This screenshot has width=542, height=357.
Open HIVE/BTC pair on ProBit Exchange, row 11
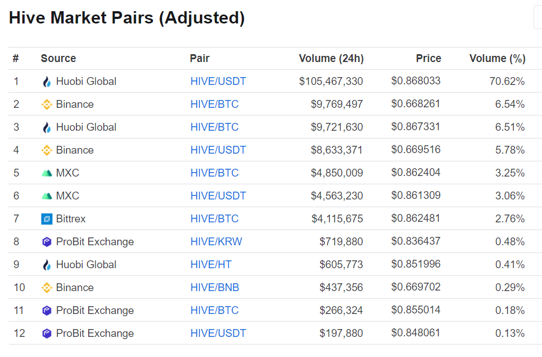click(214, 310)
